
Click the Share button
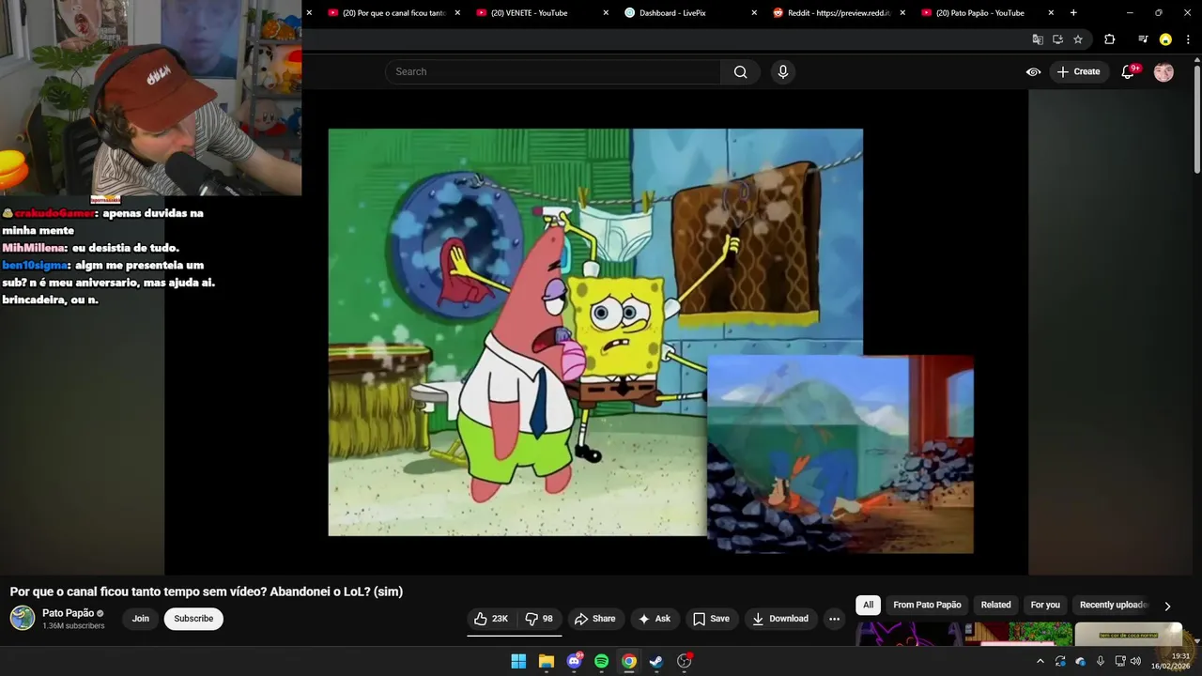click(595, 619)
